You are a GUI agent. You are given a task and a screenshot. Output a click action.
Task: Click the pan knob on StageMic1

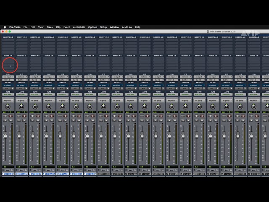[x=8, y=106]
